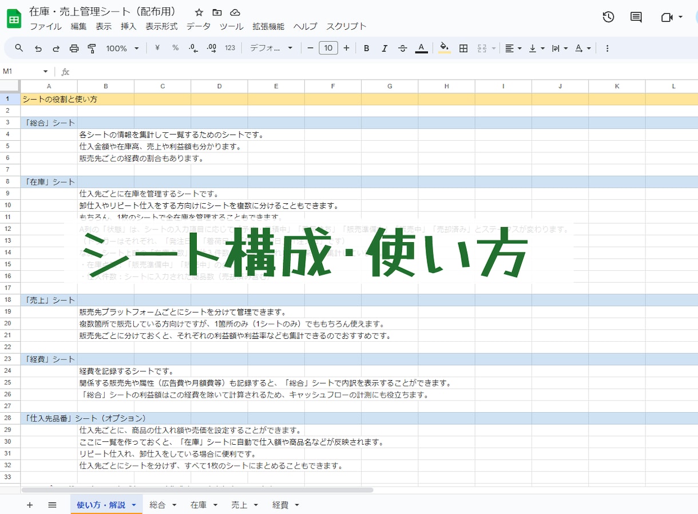Open the vertical align dropdown
Viewport: 698px width, 514px height.
[x=537, y=48]
